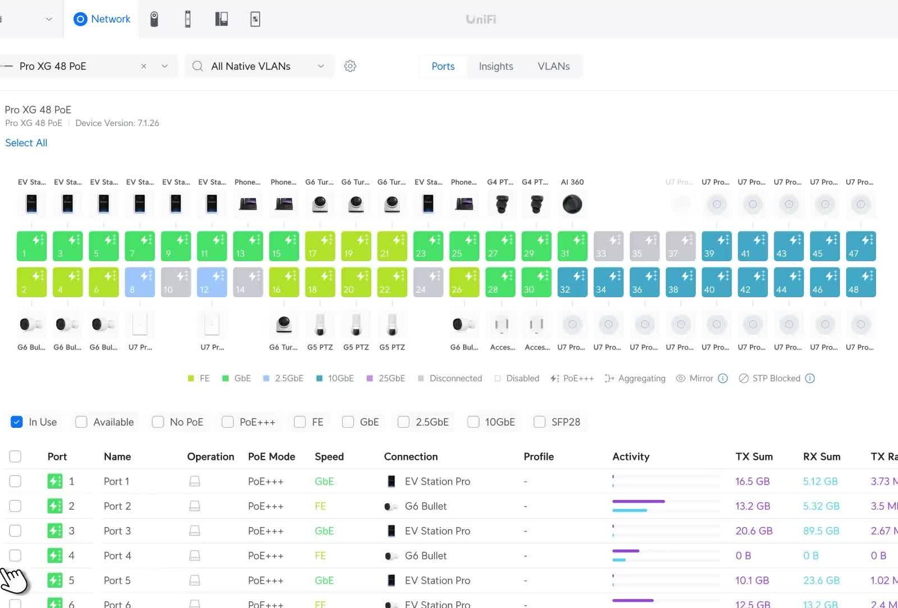Click the AI 360 camera device icon

[x=572, y=204]
